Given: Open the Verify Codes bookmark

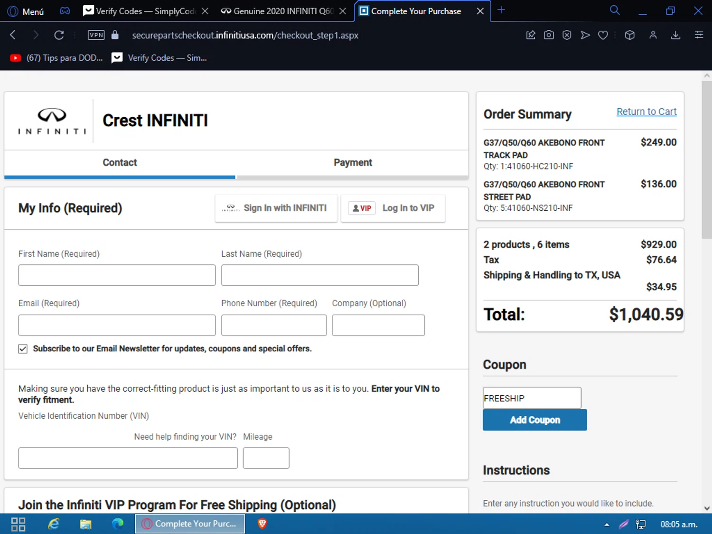Looking at the screenshot, I should pos(159,58).
